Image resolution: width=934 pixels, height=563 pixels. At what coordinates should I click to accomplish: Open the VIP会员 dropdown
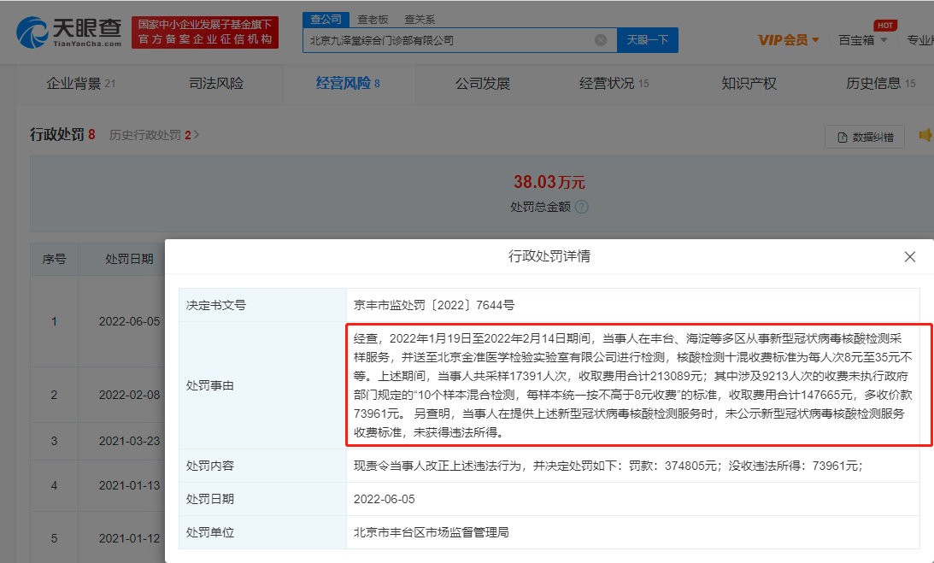(788, 40)
